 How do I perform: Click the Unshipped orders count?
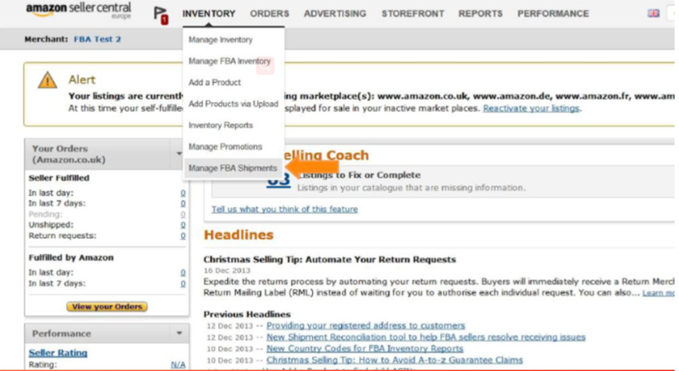coord(183,225)
